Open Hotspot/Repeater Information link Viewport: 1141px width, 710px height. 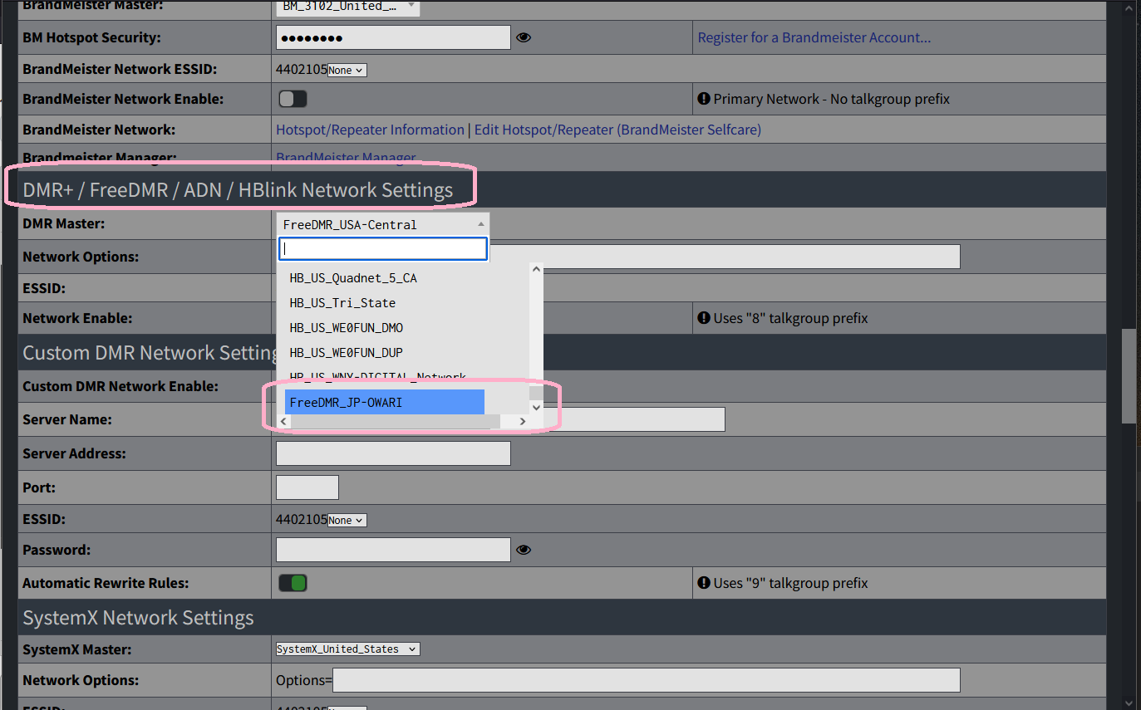pyautogui.click(x=370, y=130)
